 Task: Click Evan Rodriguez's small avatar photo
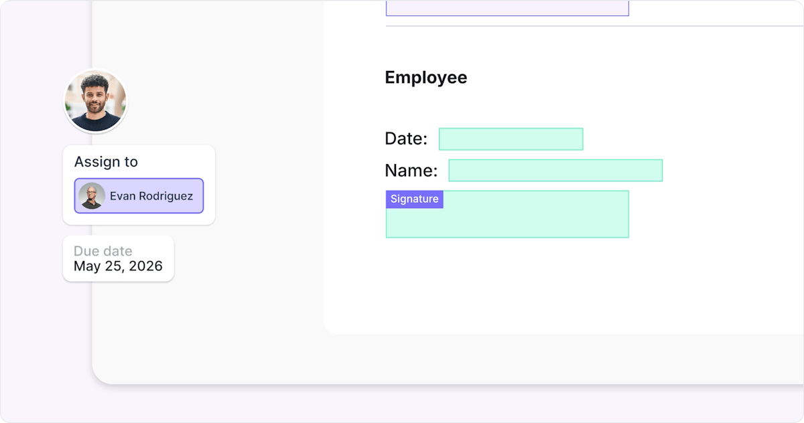coord(91,196)
